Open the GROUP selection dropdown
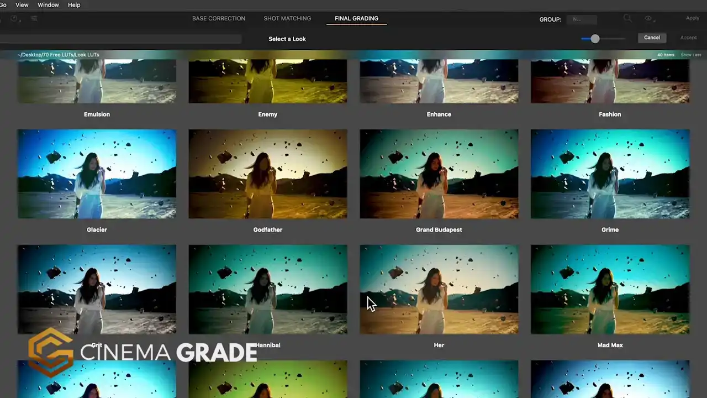The image size is (707, 398). tap(582, 19)
